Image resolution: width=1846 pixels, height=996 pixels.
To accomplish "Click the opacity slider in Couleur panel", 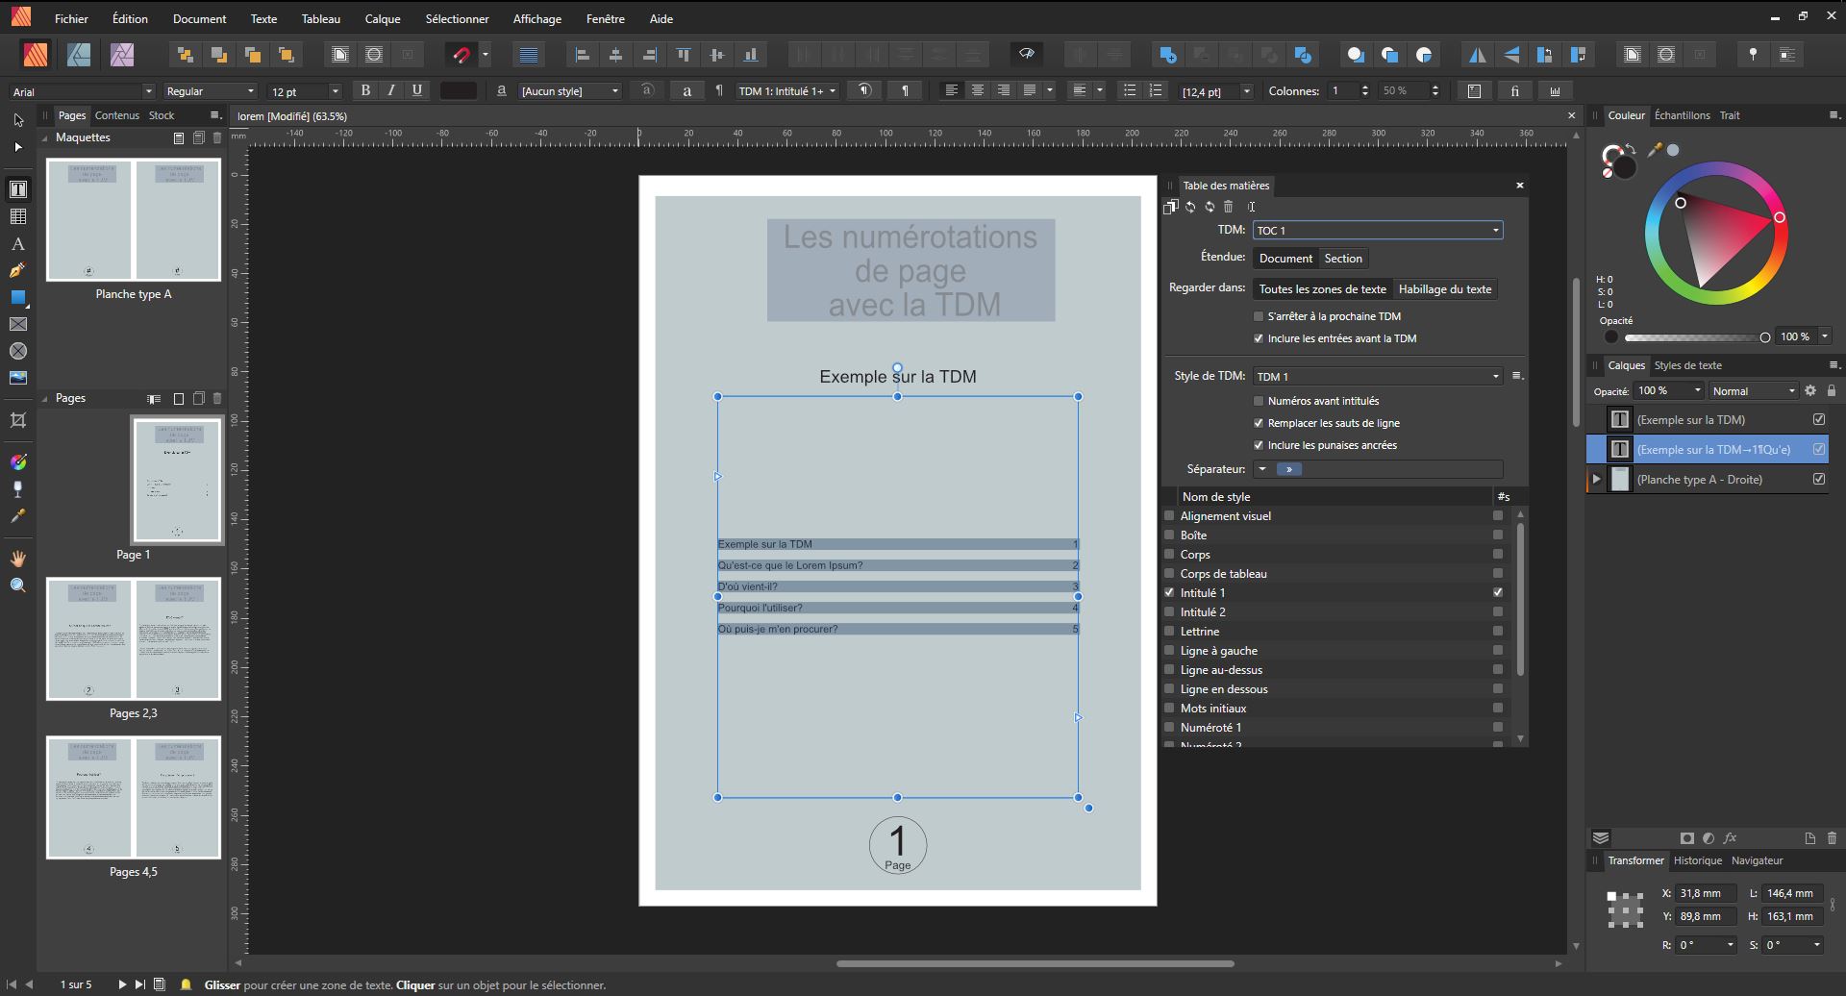I will point(1694,337).
